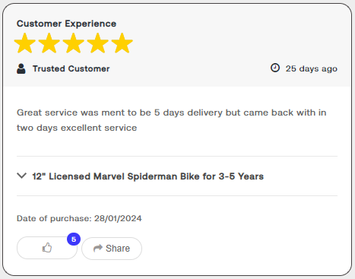Click the share arrow icon

point(98,248)
